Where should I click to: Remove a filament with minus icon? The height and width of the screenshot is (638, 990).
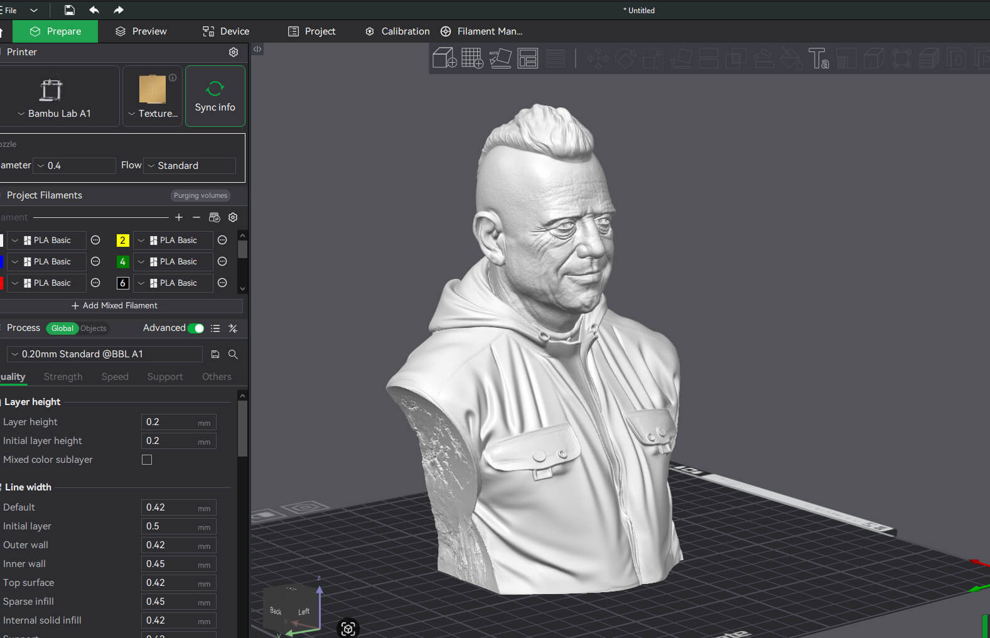(196, 217)
